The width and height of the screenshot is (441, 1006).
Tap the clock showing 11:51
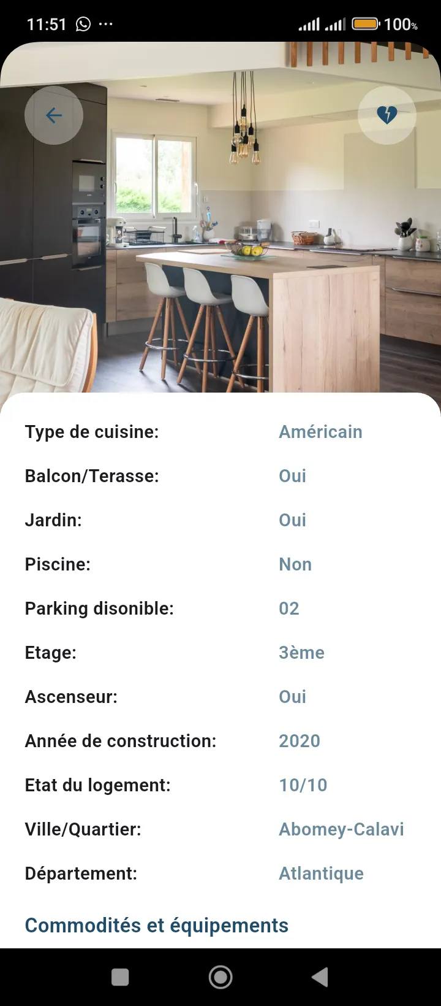(47, 24)
